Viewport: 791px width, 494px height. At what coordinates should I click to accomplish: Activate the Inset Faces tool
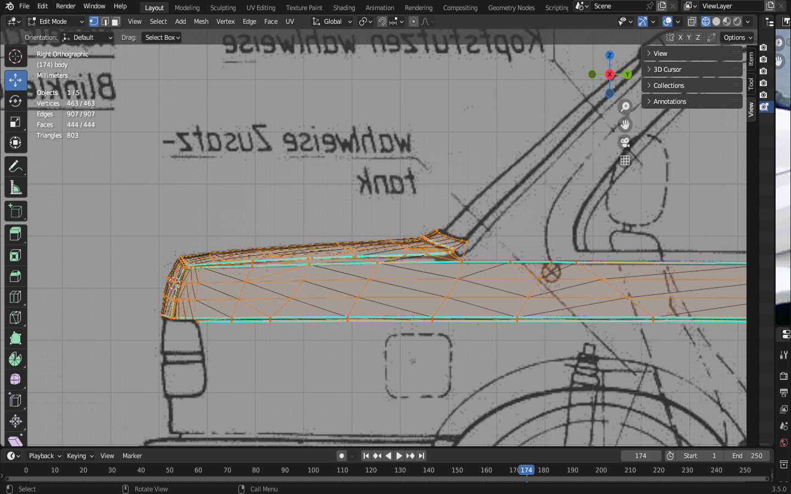coord(15,255)
